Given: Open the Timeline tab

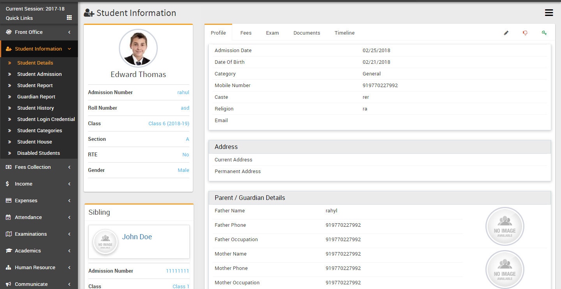Looking at the screenshot, I should coord(344,33).
